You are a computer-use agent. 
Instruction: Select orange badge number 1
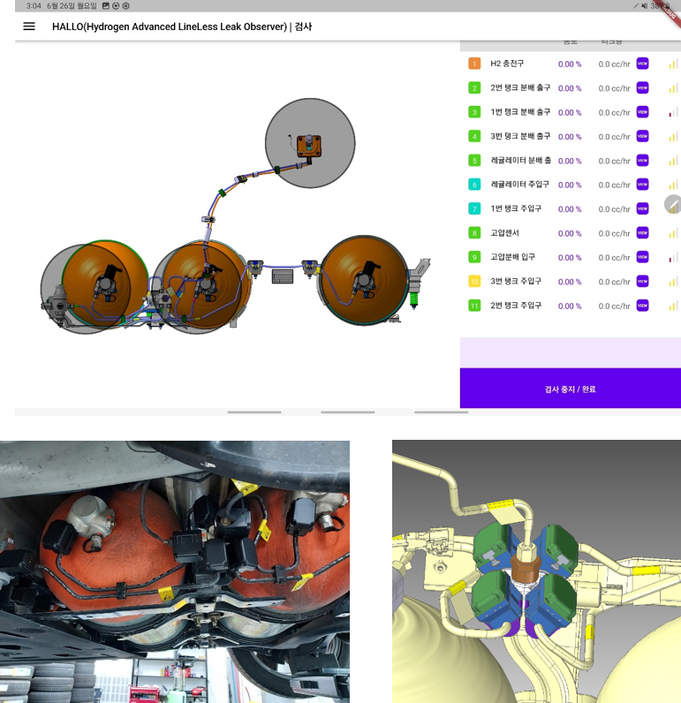click(474, 64)
